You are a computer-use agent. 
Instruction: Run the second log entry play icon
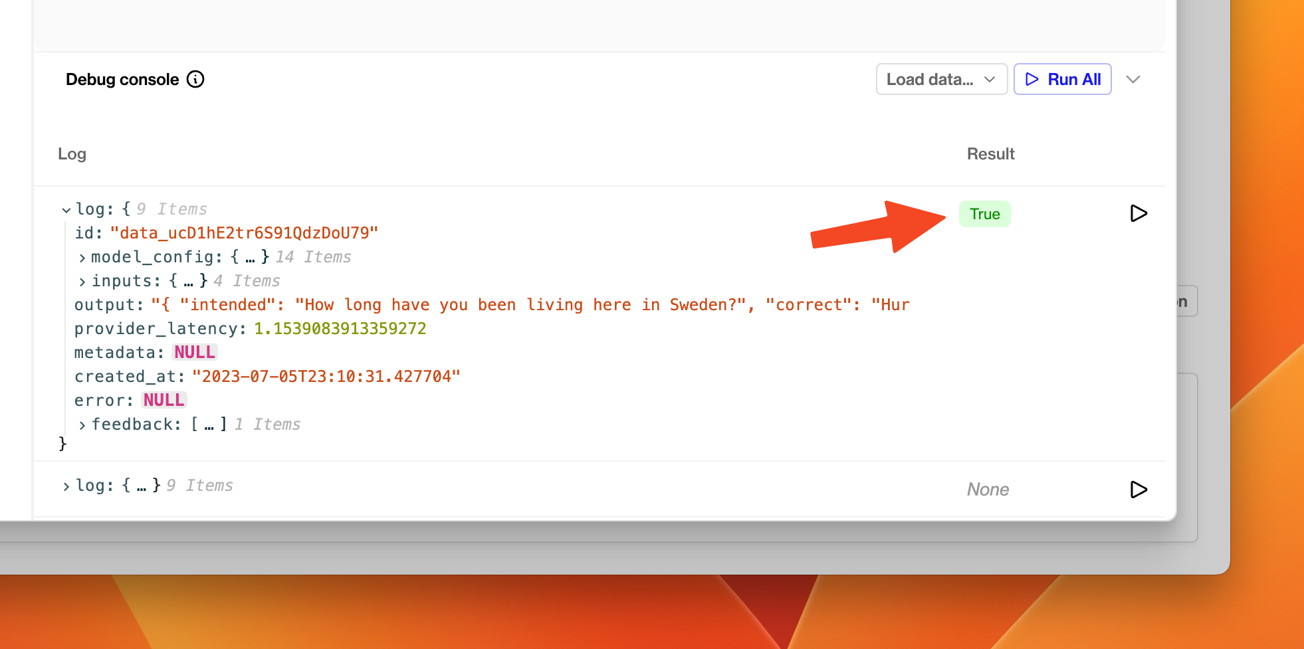pyautogui.click(x=1138, y=490)
